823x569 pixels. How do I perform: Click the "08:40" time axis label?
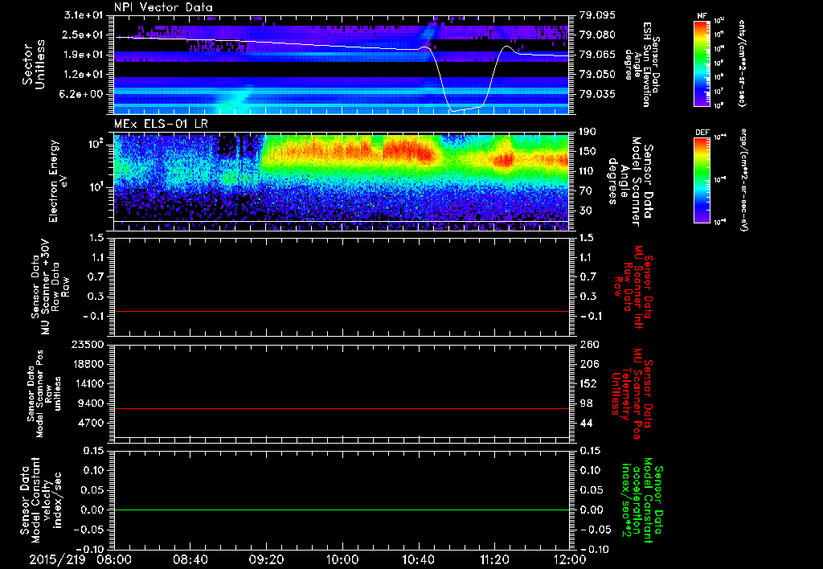(190, 560)
